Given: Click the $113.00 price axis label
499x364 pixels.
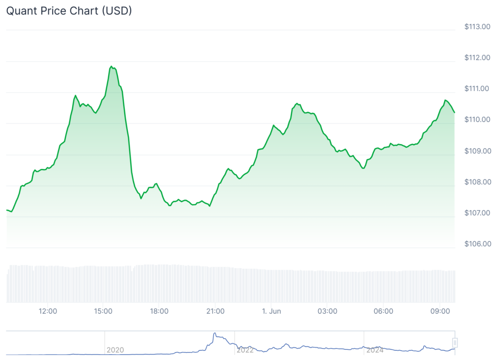Looking at the screenshot, I should click(477, 27).
